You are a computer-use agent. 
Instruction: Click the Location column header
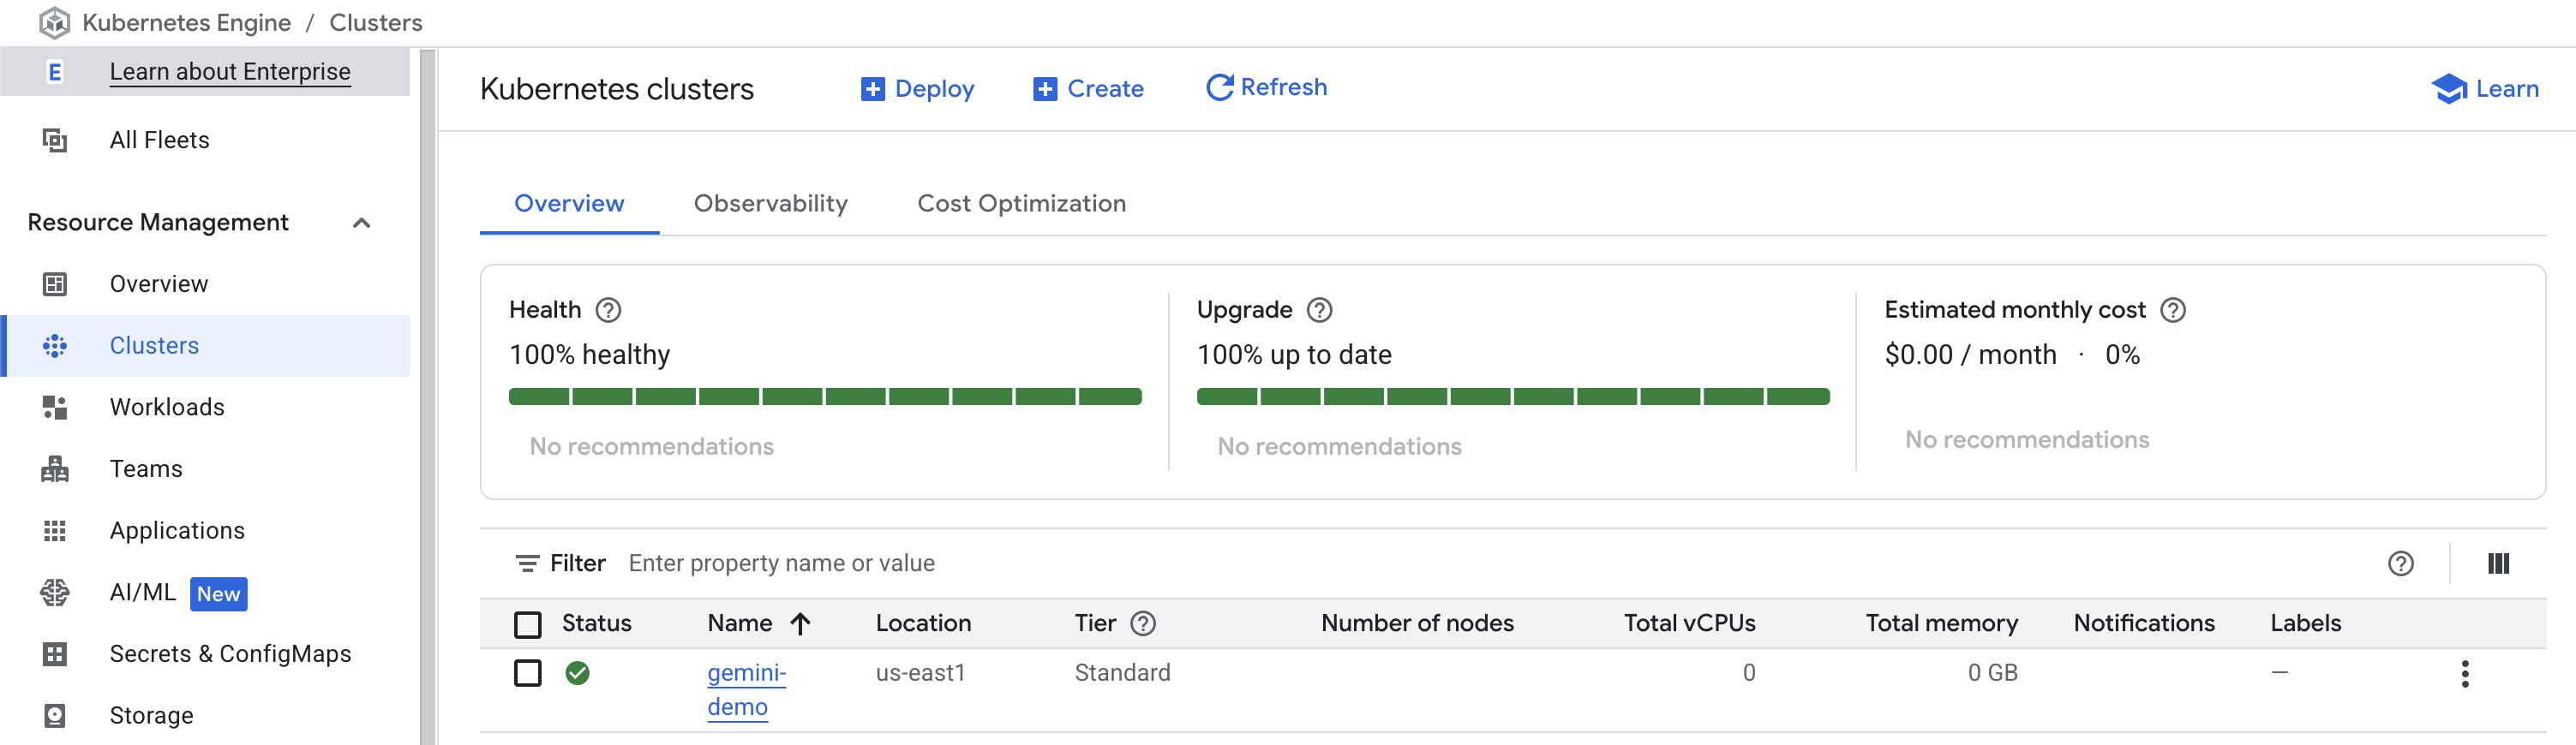coord(923,623)
